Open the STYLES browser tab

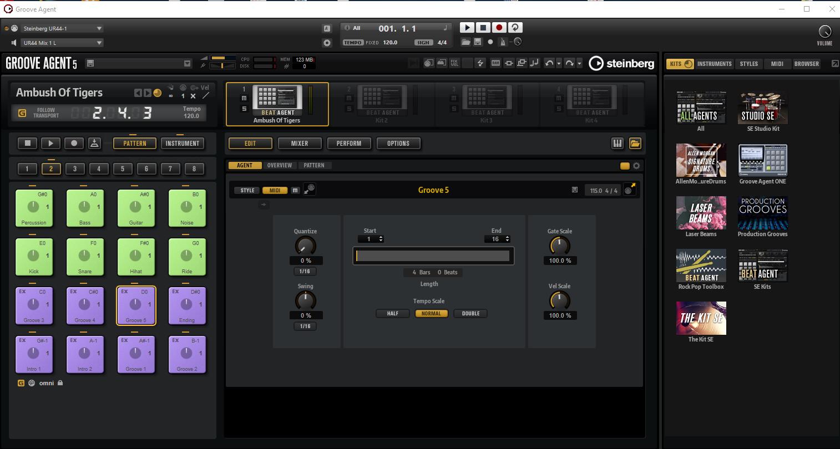pyautogui.click(x=749, y=64)
